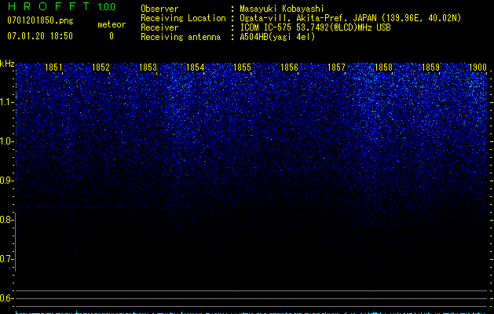Click the meteor count label
Image resolution: width=494 pixels, height=314 pixels.
coord(112,24)
